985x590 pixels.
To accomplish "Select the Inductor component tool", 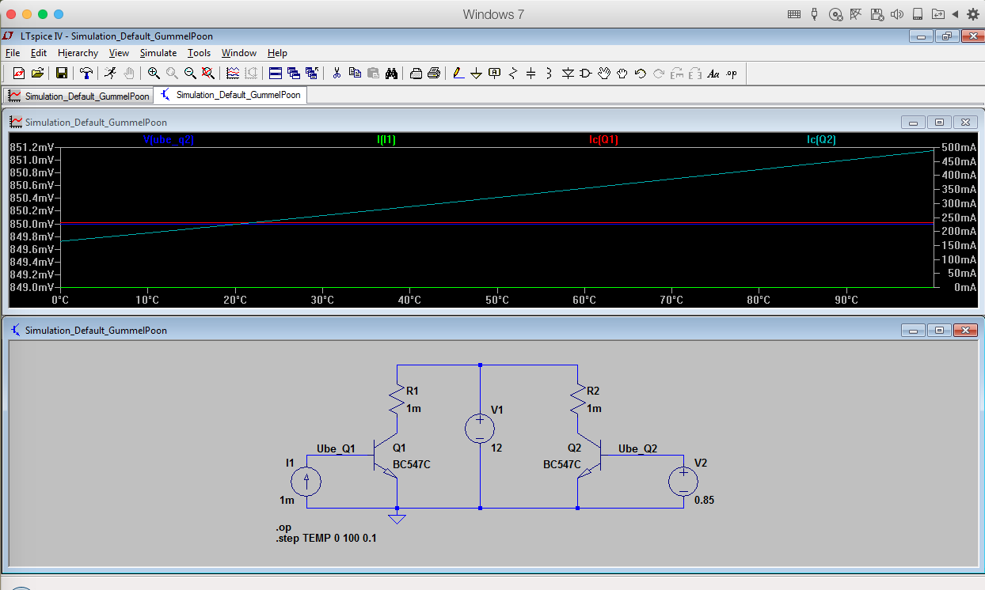I will [x=549, y=74].
